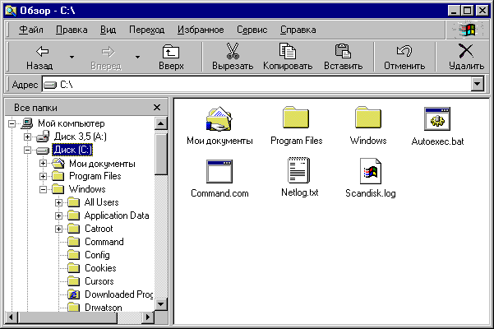Go up one level with Вверх
Screen dimensions: 494x329
click(x=171, y=58)
